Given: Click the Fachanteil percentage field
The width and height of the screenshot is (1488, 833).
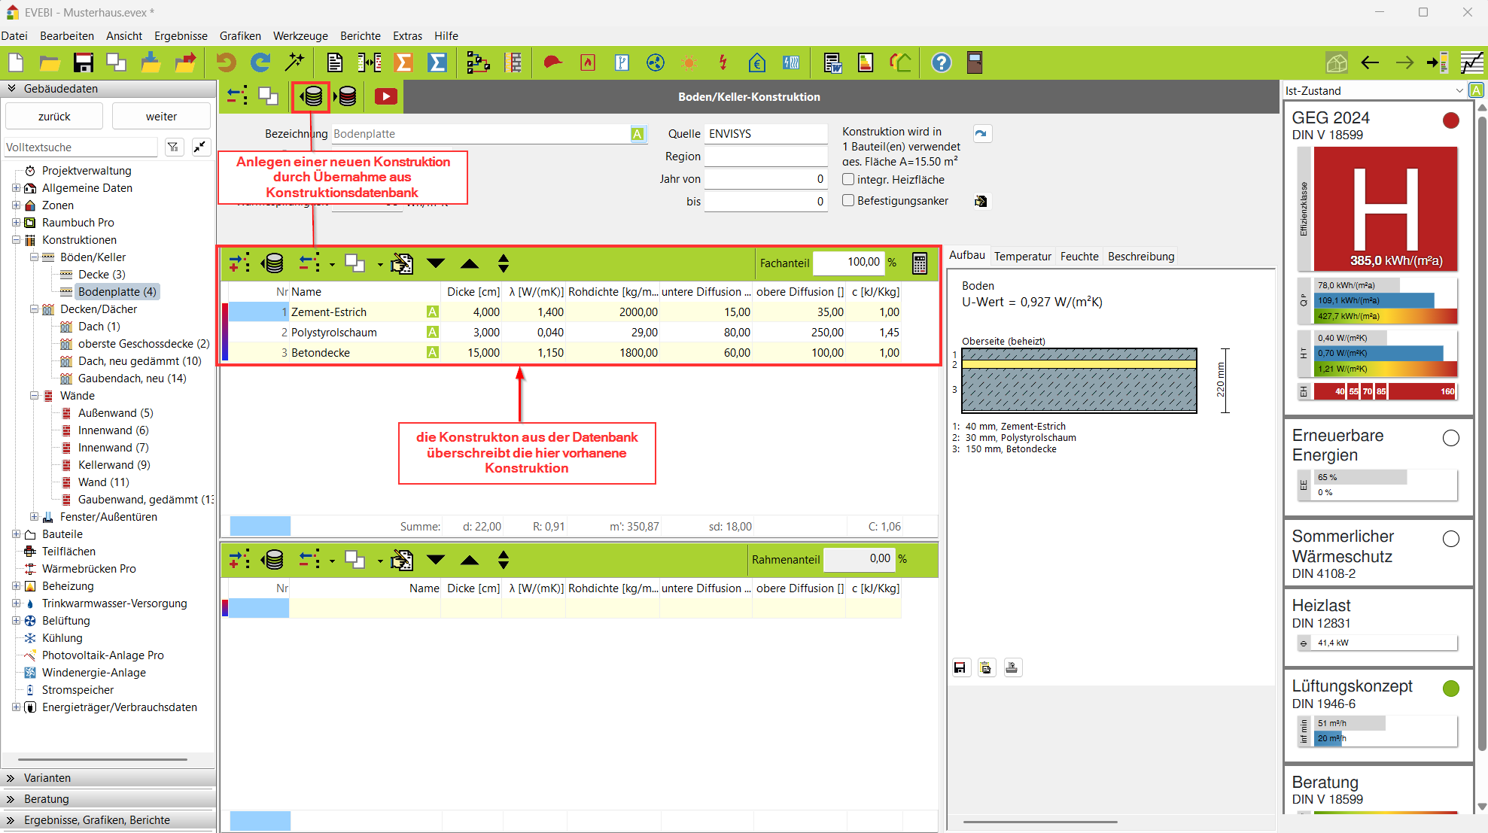Looking at the screenshot, I should click(848, 262).
